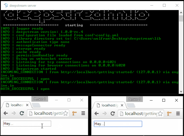
Task: Close the localhost tab in left browser
Action: 28,105
